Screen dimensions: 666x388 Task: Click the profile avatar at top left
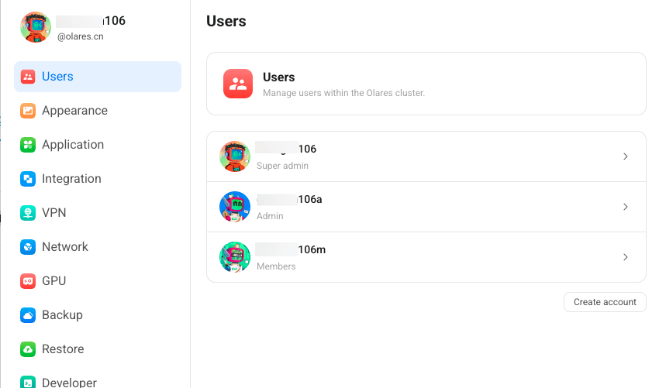(x=36, y=27)
